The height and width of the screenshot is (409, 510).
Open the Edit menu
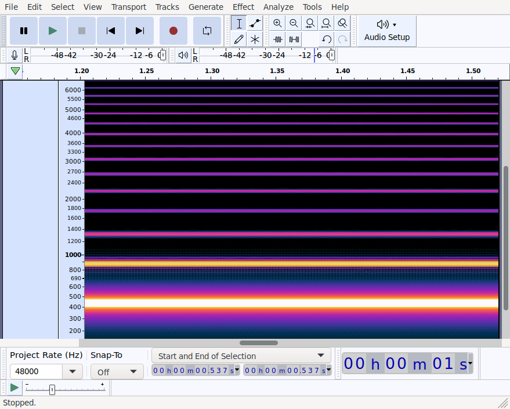(x=34, y=7)
